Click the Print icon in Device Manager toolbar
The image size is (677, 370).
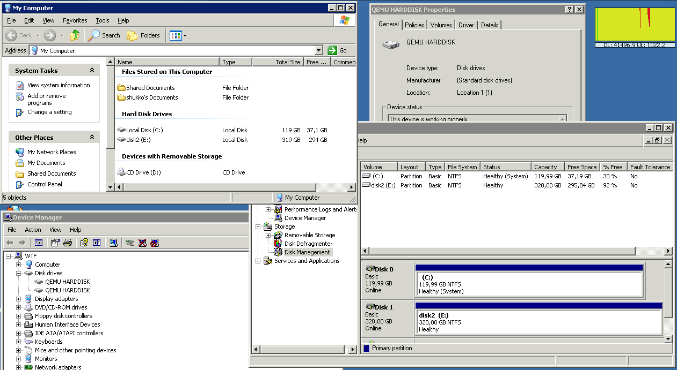click(x=68, y=243)
